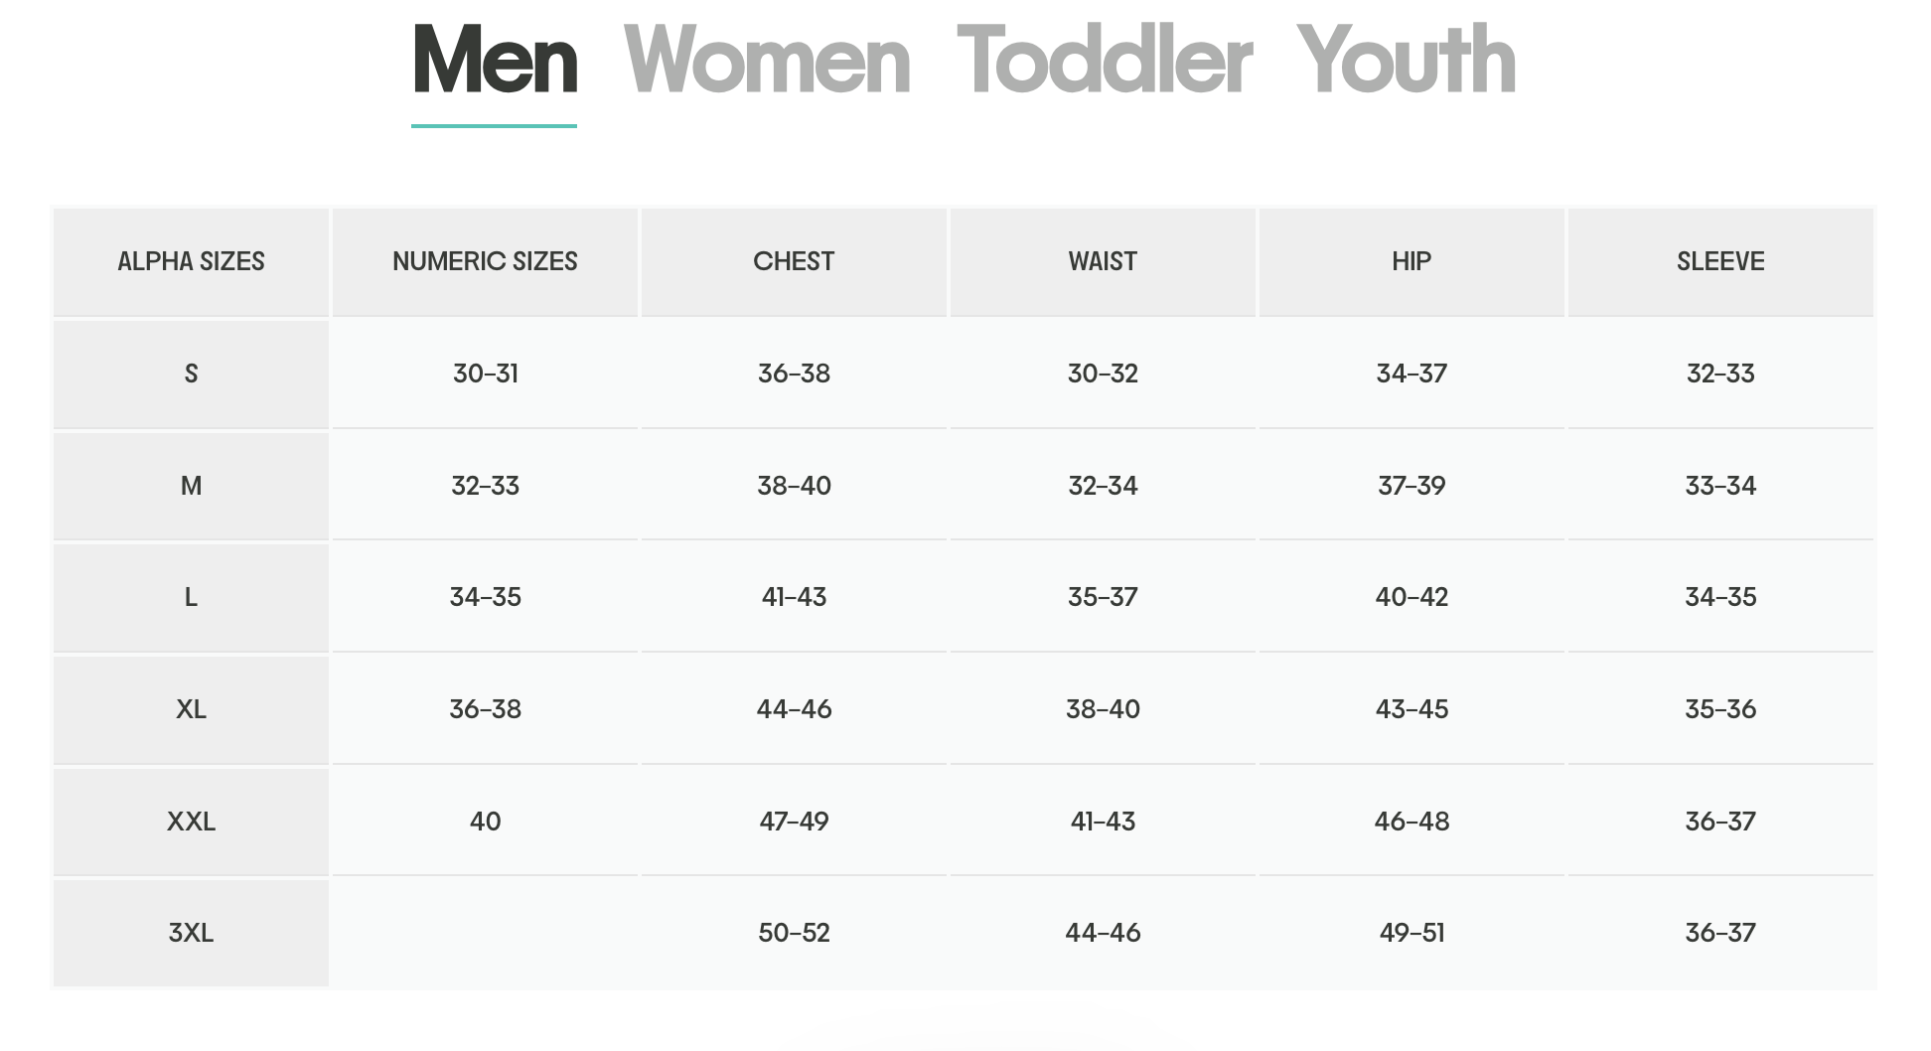Click the waist value for size M
The height and width of the screenshot is (1051, 1931).
(x=1103, y=486)
